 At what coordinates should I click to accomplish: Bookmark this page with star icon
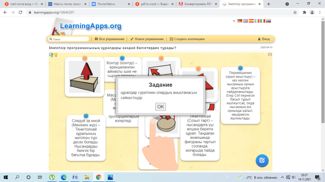(x=295, y=12)
